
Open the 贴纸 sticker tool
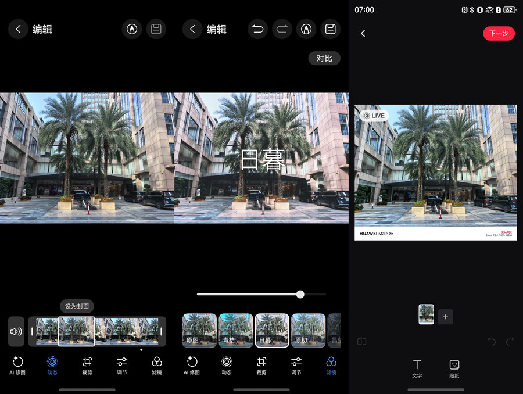click(454, 368)
